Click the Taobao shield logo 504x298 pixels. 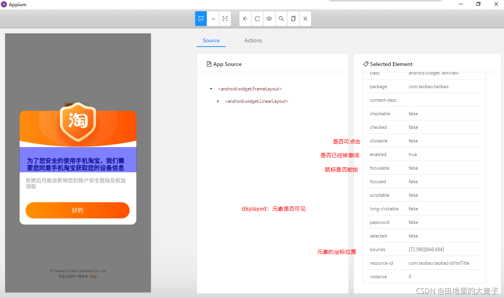pos(78,122)
